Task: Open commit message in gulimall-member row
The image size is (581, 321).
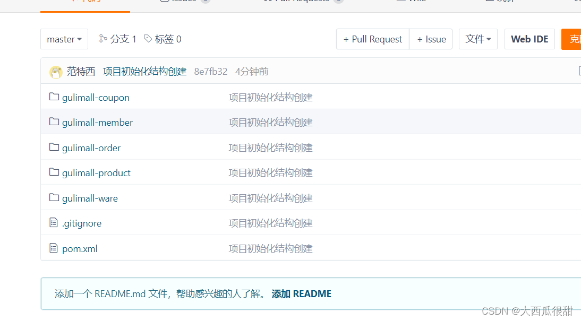Action: coord(270,122)
